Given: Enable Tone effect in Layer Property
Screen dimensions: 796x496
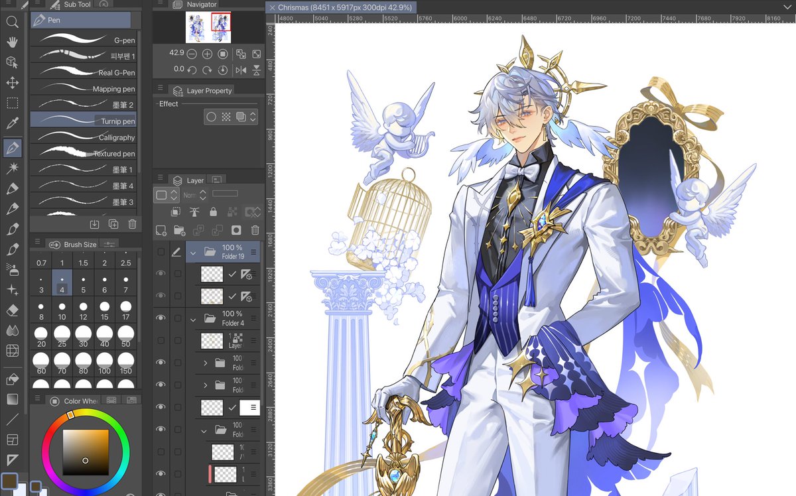Looking at the screenshot, I should [x=226, y=117].
